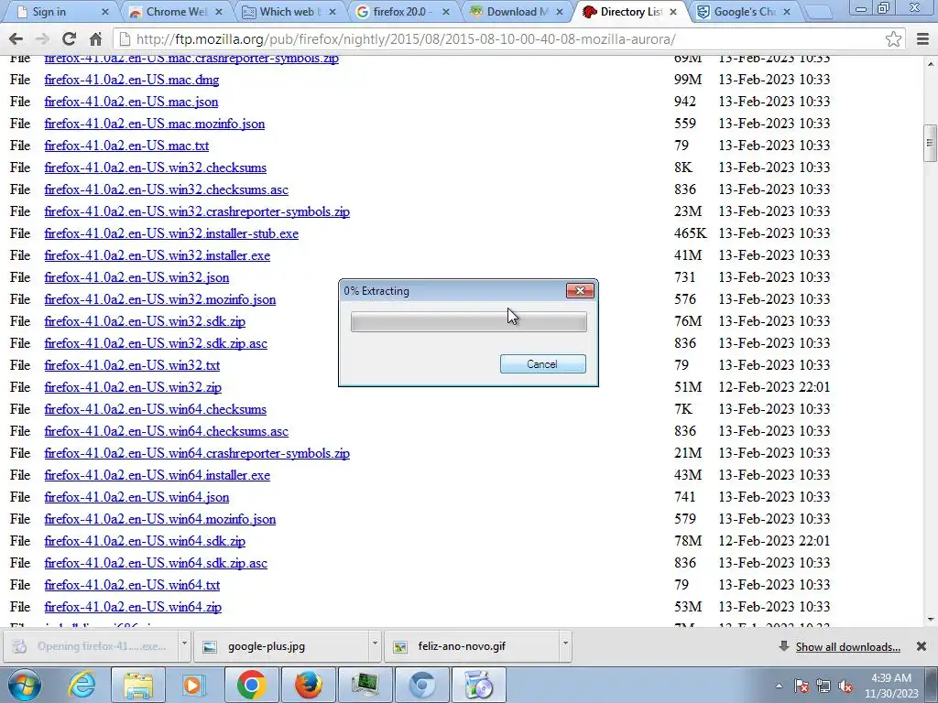Switch to the Download Mozilla tab
The width and height of the screenshot is (938, 703).
(x=515, y=11)
